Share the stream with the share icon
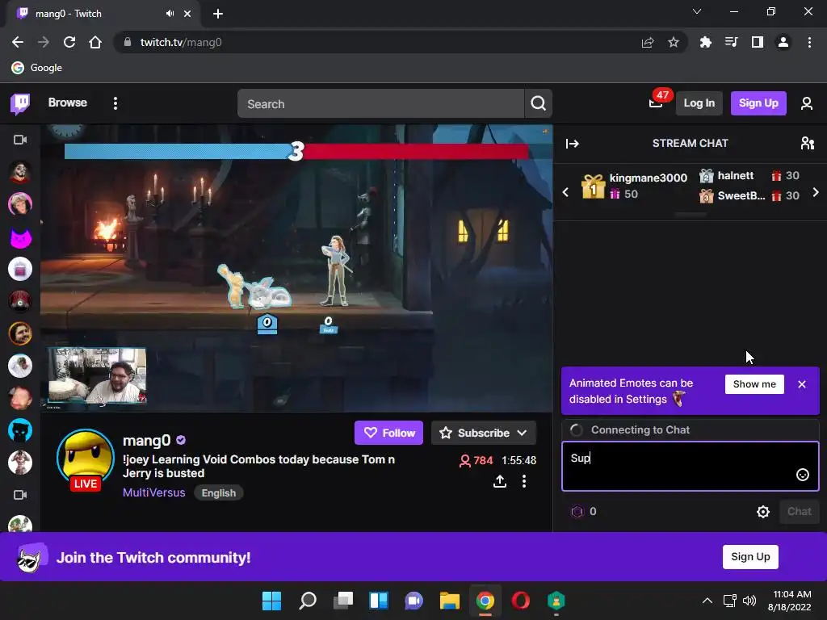Image resolution: width=827 pixels, height=620 pixels. (x=499, y=481)
